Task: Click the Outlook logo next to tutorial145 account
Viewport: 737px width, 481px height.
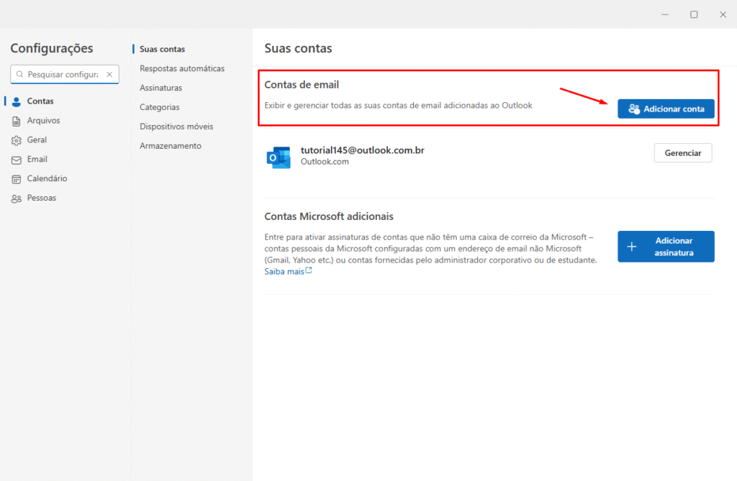Action: pyautogui.click(x=278, y=157)
